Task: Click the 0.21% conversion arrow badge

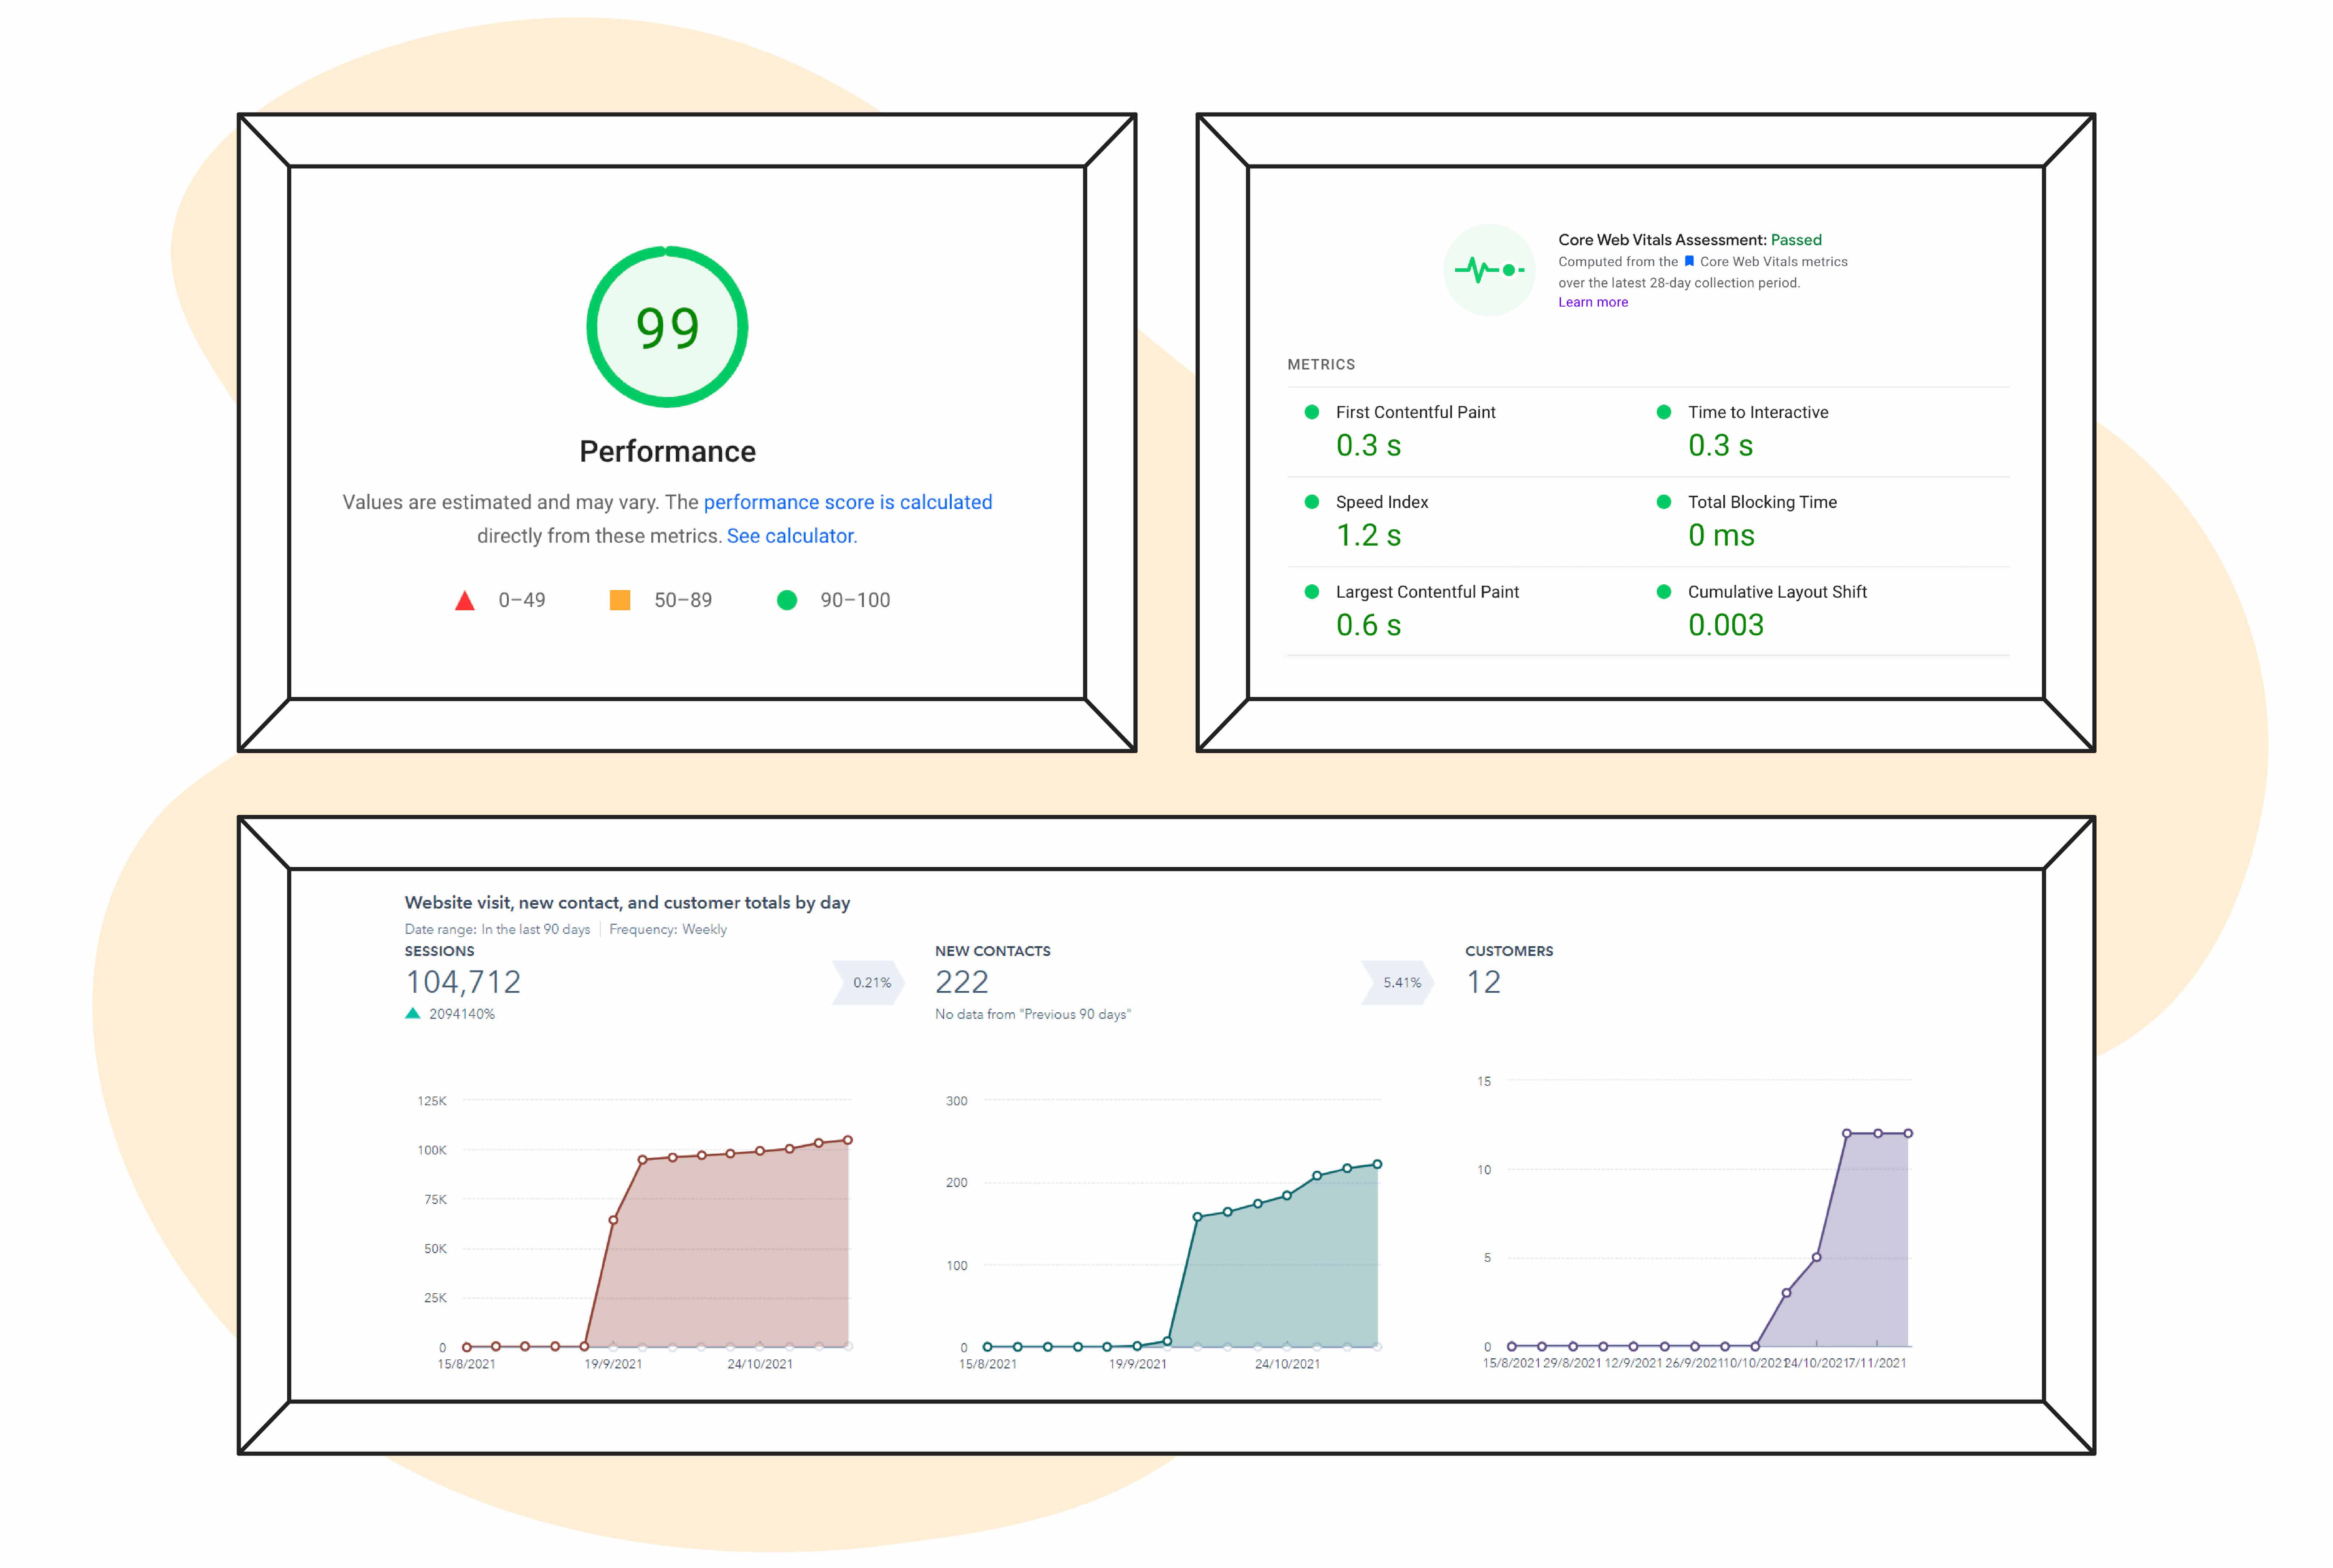Action: 869,983
